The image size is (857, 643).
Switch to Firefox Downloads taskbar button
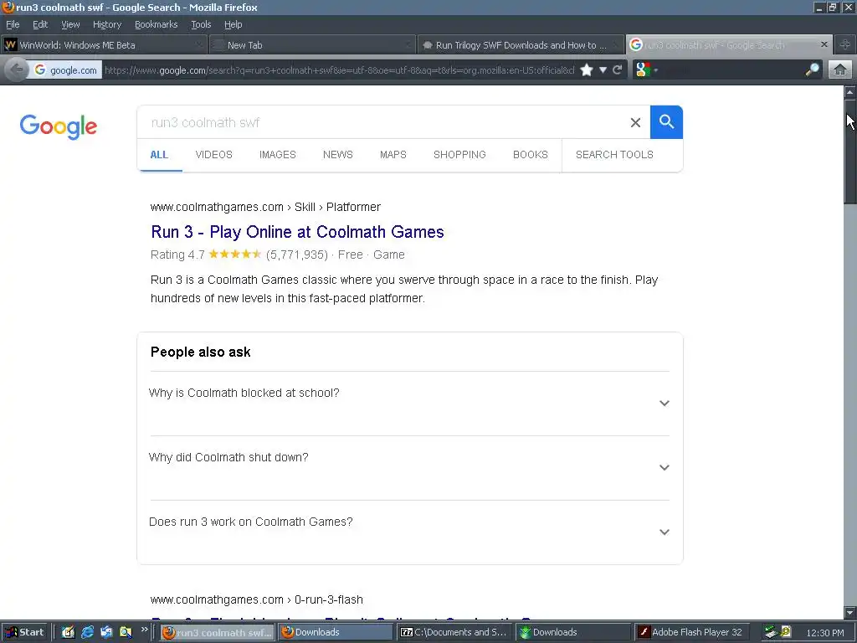click(x=335, y=632)
